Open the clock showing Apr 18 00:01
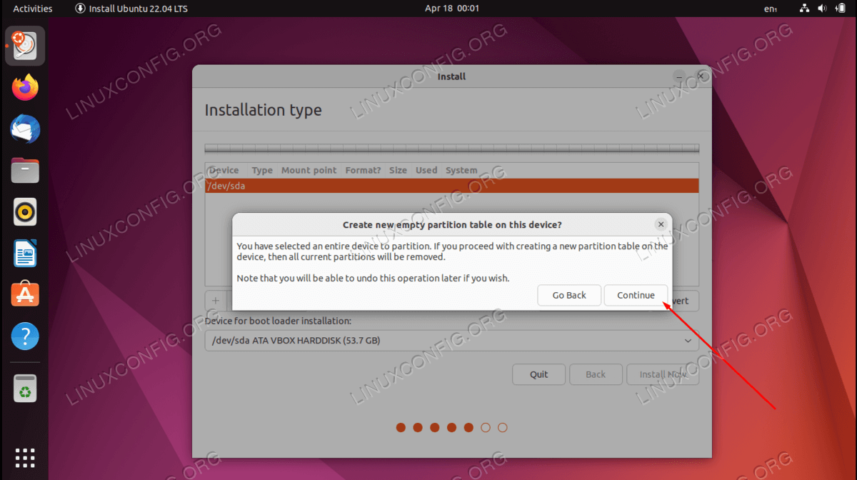The height and width of the screenshot is (480, 857). click(x=452, y=9)
